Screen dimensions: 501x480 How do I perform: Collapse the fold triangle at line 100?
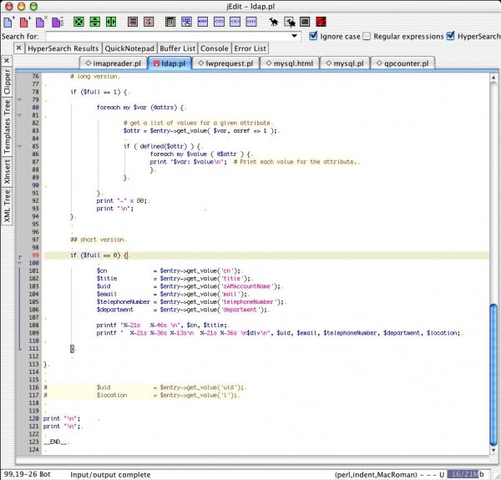[x=19, y=263]
